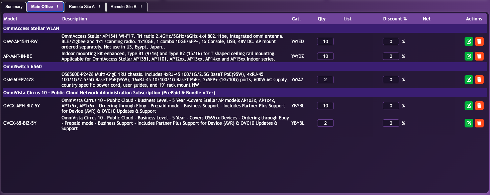Click the Cat. column header

[x=296, y=19]
